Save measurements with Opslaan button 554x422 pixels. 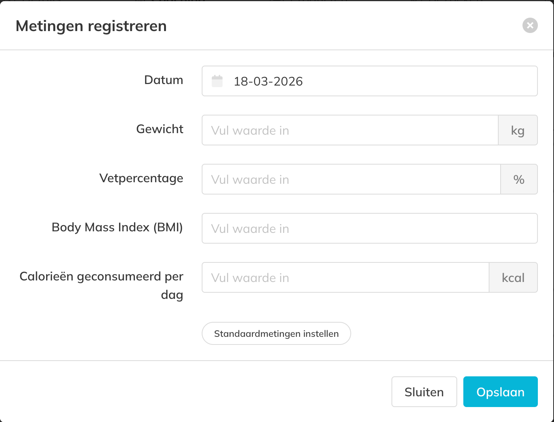(500, 392)
